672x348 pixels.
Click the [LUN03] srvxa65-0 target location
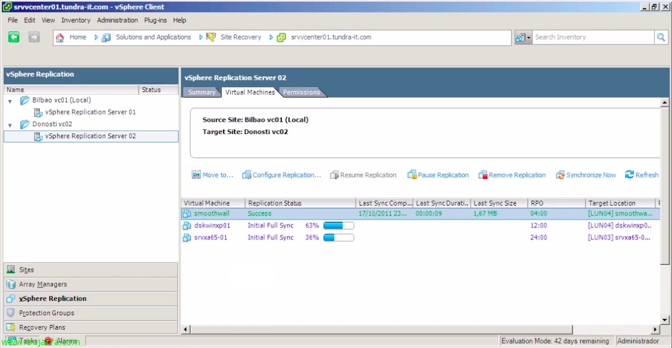coord(619,237)
